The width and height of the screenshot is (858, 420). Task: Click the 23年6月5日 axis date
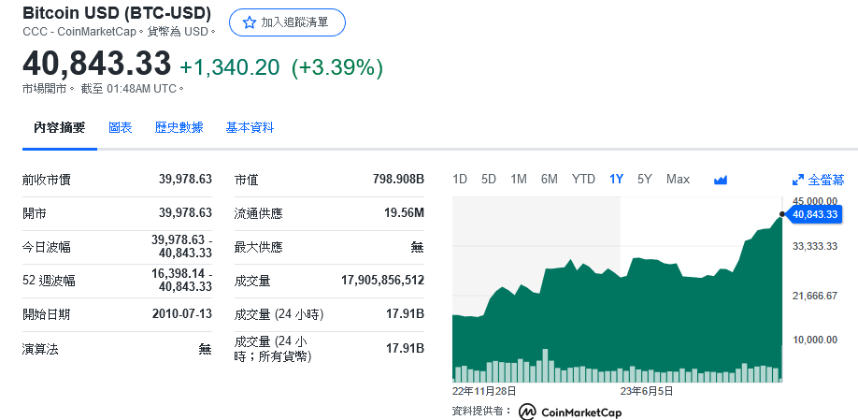click(x=646, y=391)
